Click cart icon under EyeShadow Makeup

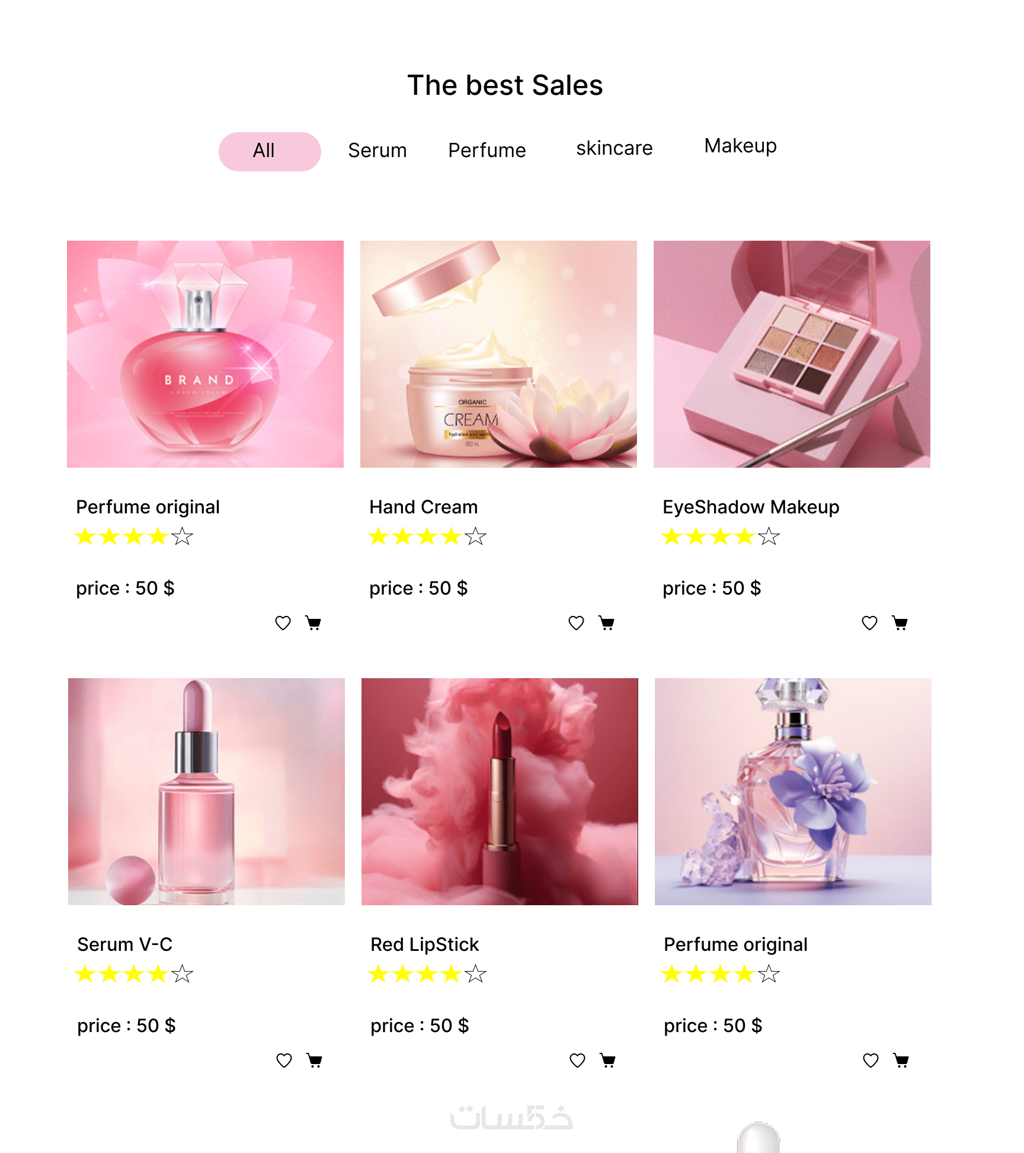tap(900, 623)
